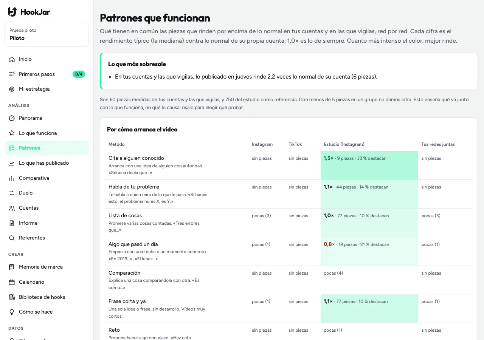
Task: Click the Memoria de marca book icon
Action: [12, 267]
